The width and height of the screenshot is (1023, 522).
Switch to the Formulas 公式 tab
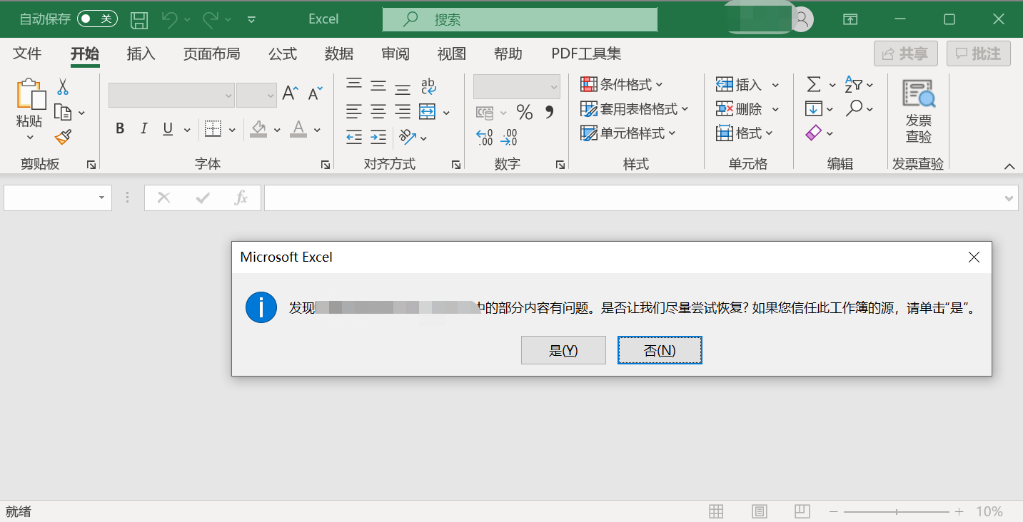point(283,53)
